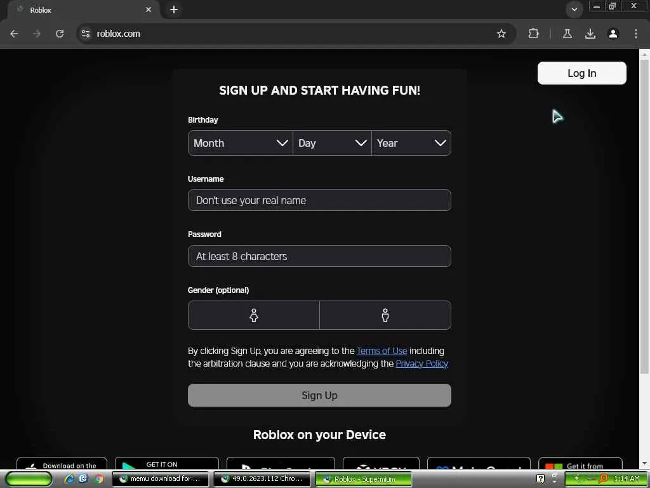Open the Chrome Labs flask icon
The height and width of the screenshot is (488, 650).
point(567,34)
